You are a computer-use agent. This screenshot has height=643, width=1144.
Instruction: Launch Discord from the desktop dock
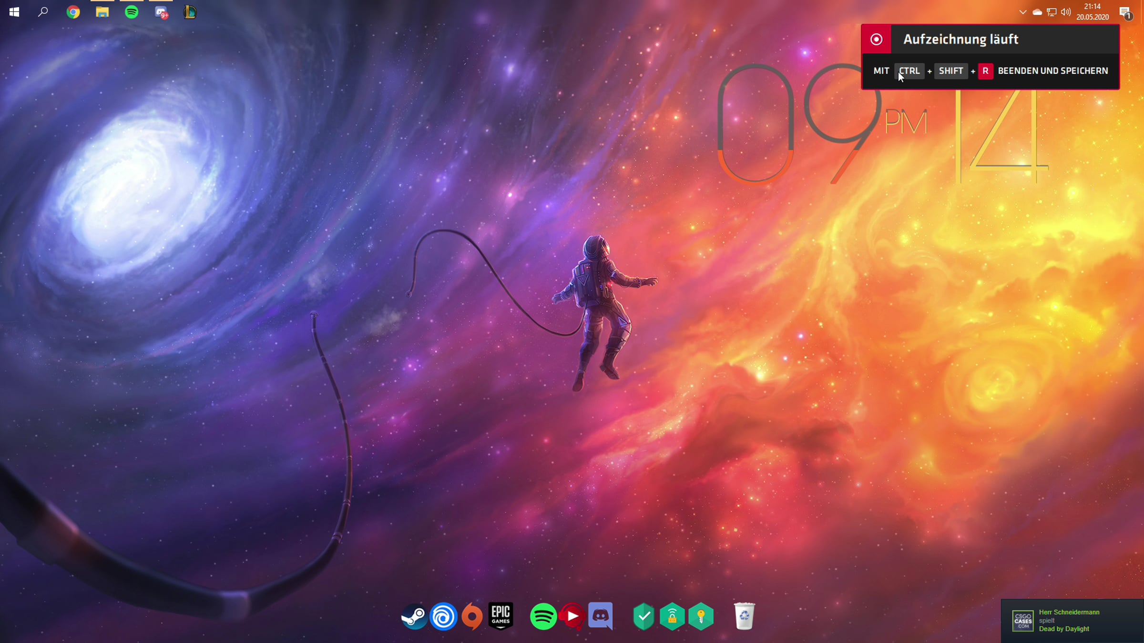point(601,616)
